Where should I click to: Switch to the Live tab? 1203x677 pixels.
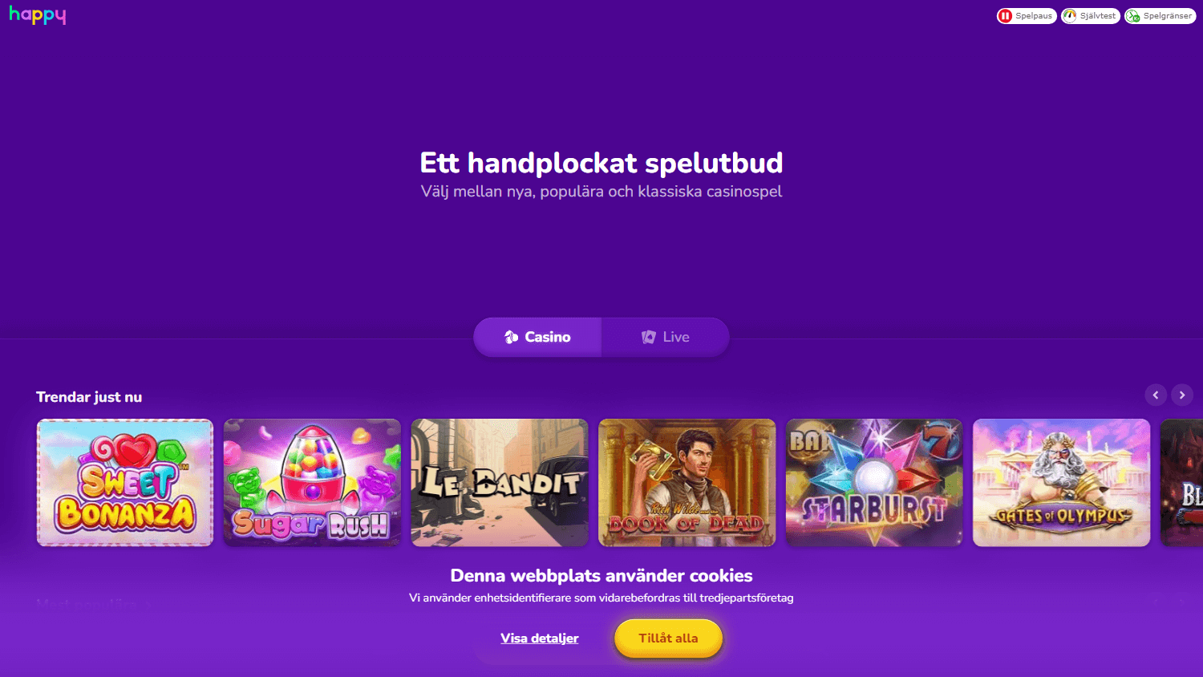click(666, 337)
